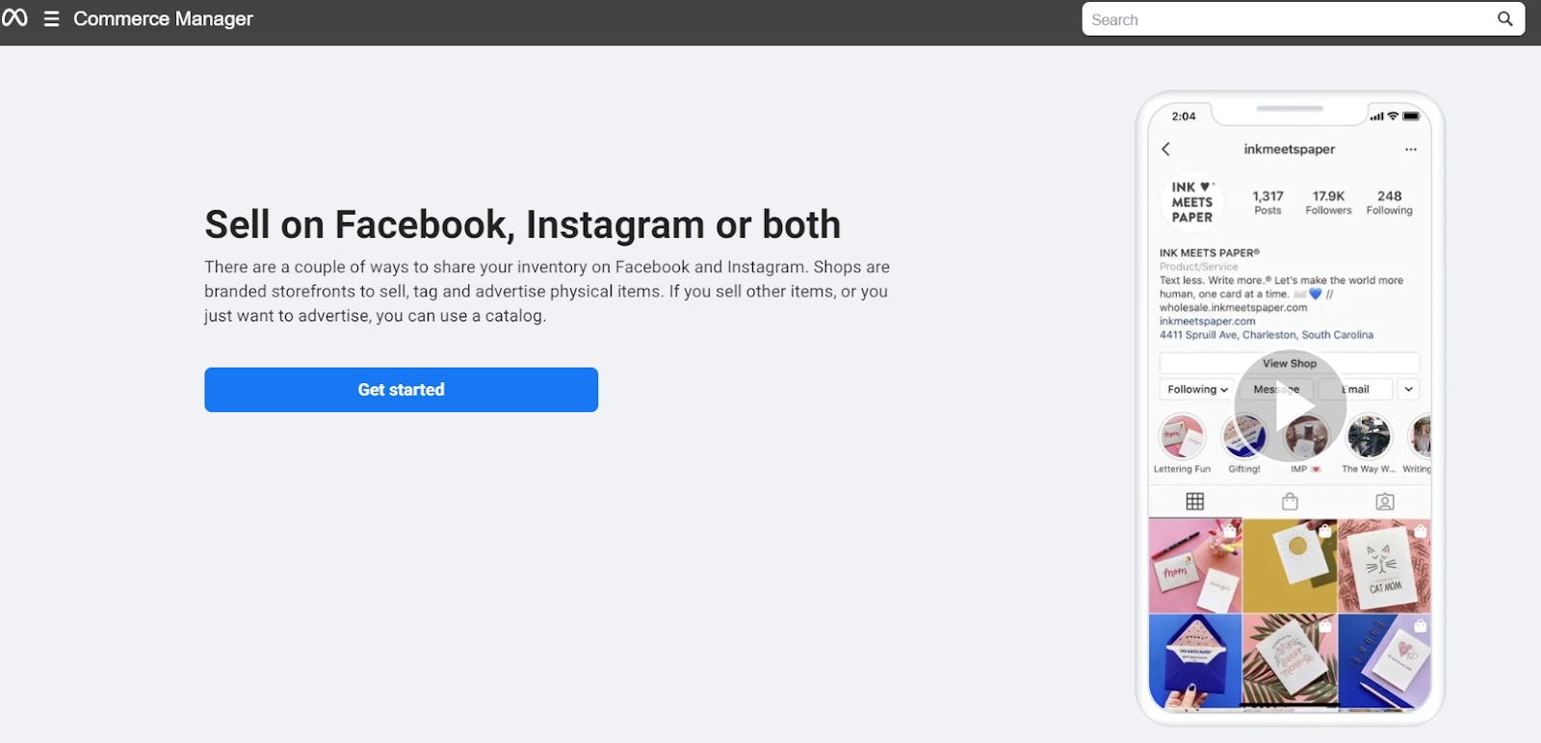
Task: Click the CAT MOM card post
Action: click(1384, 566)
